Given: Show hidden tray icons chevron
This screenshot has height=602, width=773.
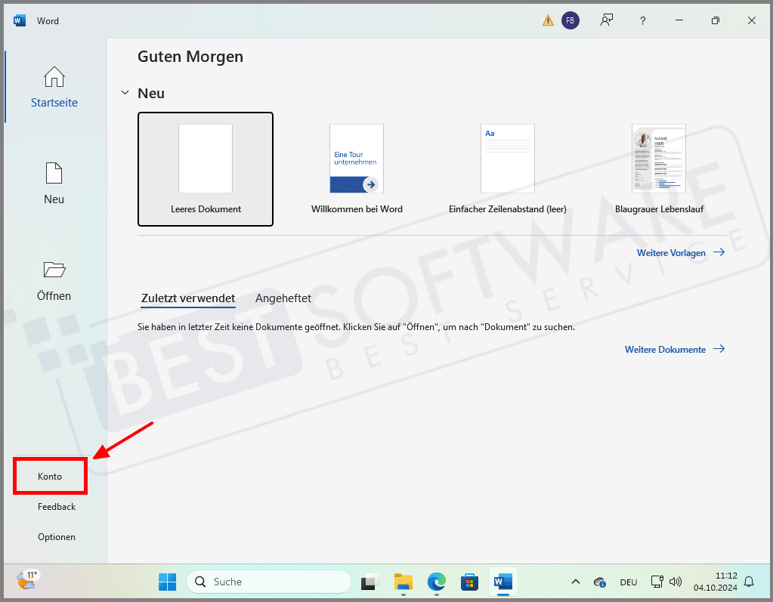Looking at the screenshot, I should pyautogui.click(x=575, y=582).
